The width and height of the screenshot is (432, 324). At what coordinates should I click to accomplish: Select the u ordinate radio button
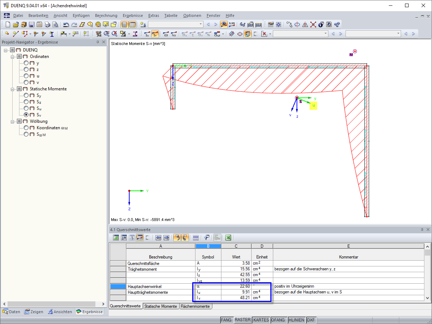[x=26, y=76]
